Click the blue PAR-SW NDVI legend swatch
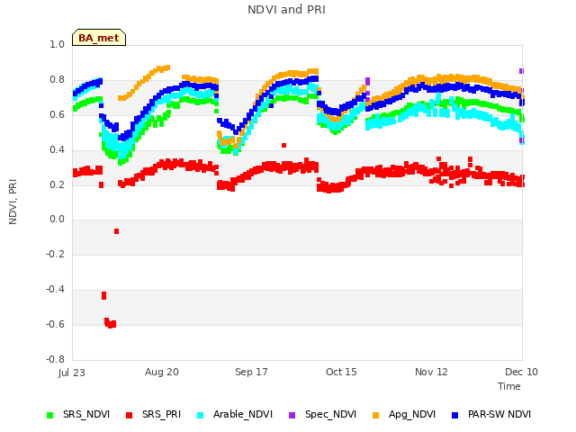This screenshot has width=576, height=432. (455, 415)
